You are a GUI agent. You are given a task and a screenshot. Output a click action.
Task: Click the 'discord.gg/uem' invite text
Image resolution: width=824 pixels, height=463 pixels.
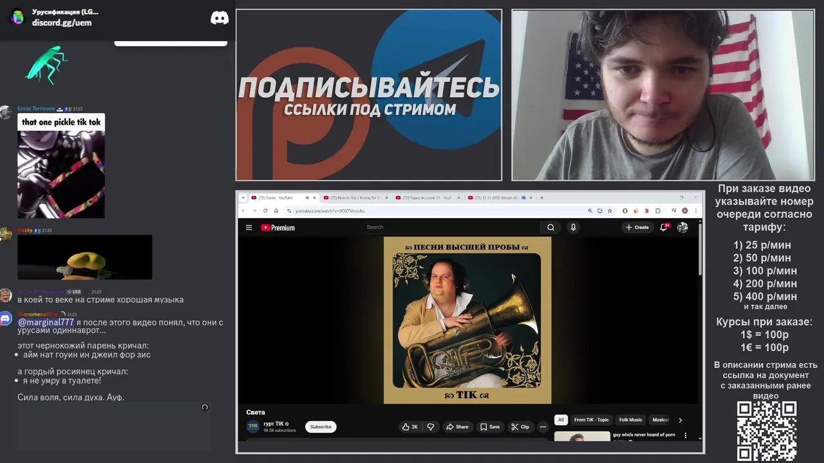[62, 23]
